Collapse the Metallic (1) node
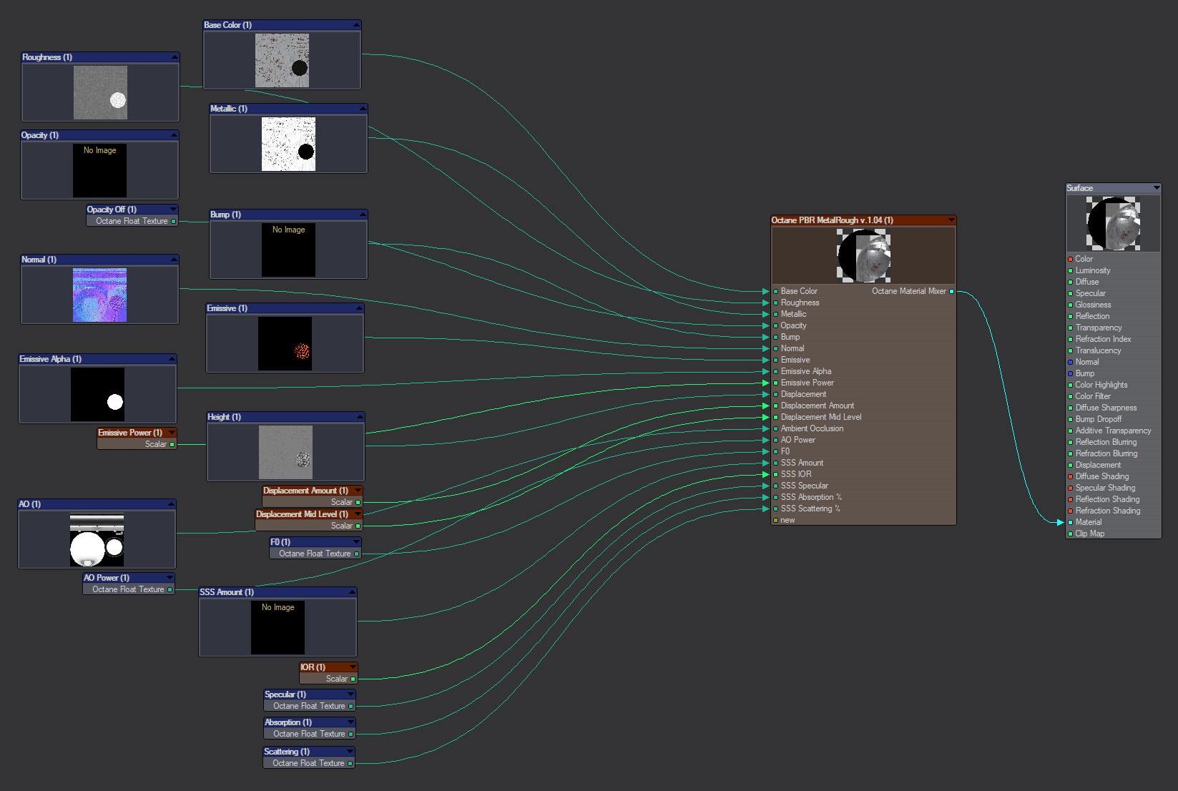This screenshot has height=791, width=1178. [362, 109]
